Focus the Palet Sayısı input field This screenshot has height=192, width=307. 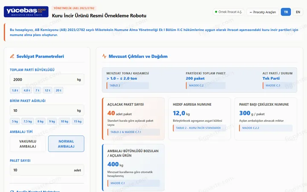pyautogui.click(x=47, y=170)
